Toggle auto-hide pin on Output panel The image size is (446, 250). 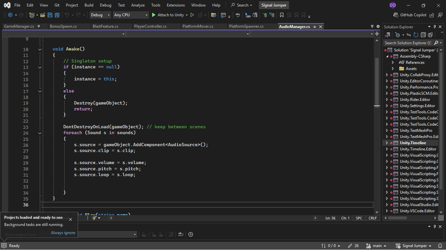point(434,226)
